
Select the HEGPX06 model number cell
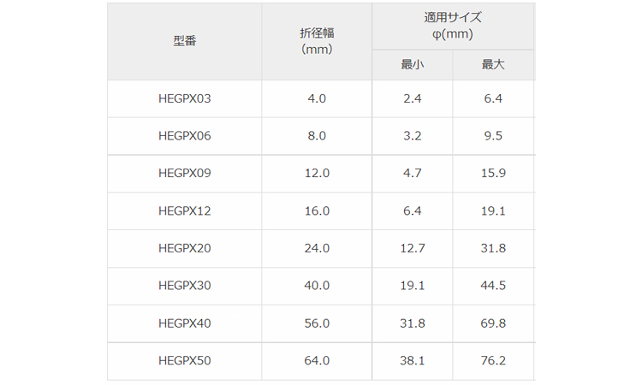tap(184, 136)
